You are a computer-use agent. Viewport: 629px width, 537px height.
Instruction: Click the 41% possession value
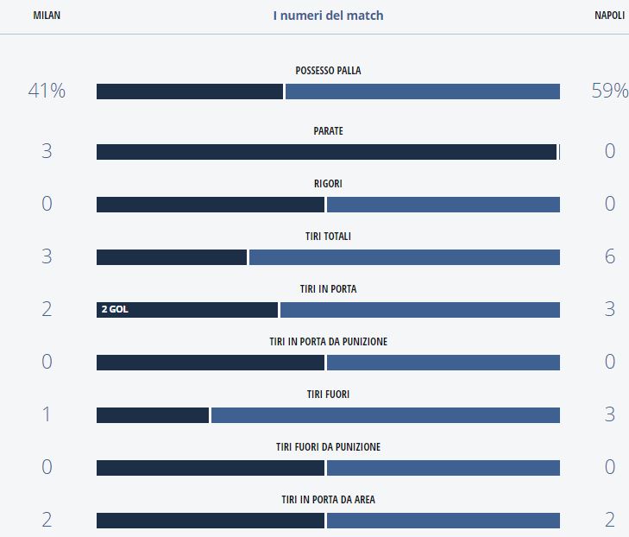(47, 91)
